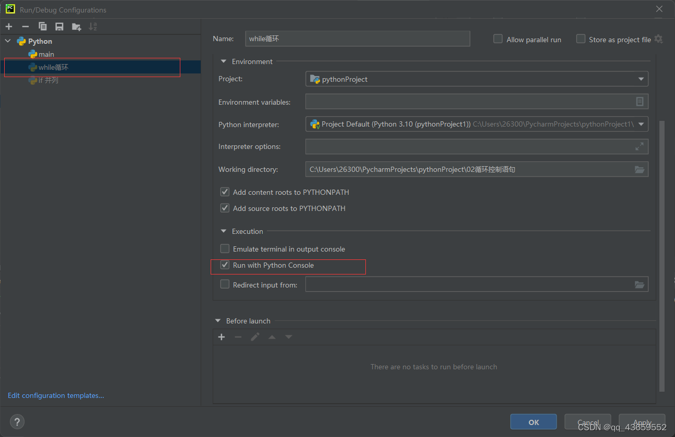Click the Save Configuration disk icon
The width and height of the screenshot is (675, 437).
[59, 27]
